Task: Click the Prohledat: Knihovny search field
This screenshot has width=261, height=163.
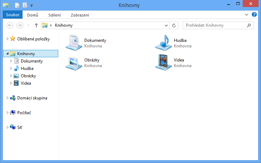Action: pos(215,25)
